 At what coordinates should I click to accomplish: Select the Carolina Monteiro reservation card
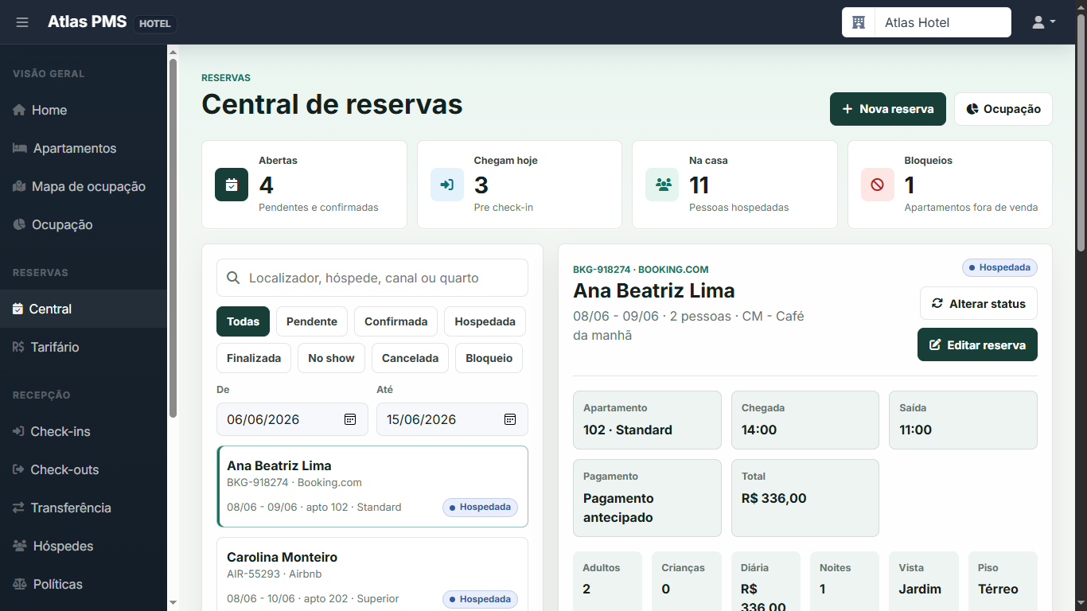(372, 574)
